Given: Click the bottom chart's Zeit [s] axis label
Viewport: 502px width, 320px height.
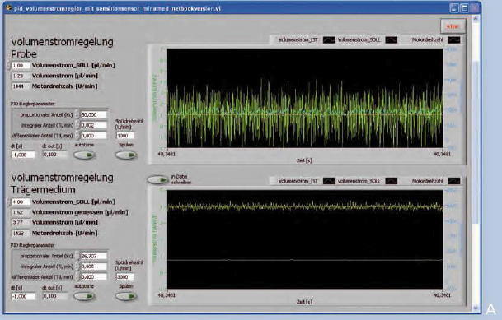Looking at the screenshot, I should (304, 302).
